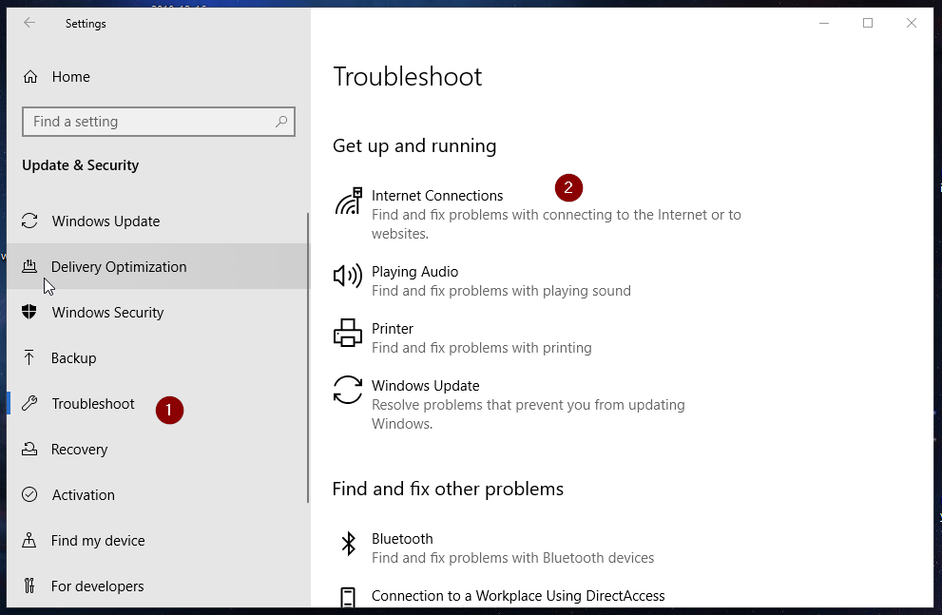The image size is (942, 615).
Task: Click the Delivery Optimization icon
Action: 29,266
